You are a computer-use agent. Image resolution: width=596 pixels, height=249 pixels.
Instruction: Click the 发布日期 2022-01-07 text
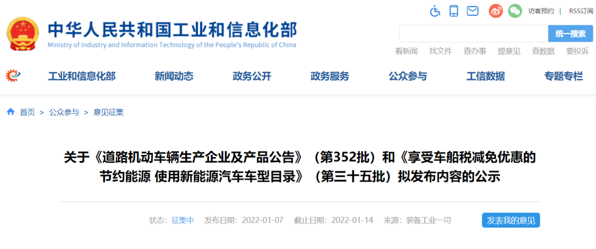click(x=244, y=220)
